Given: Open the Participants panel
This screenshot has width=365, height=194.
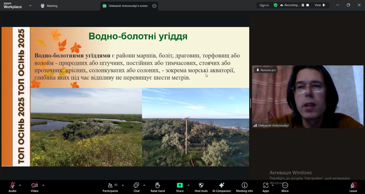Looking at the screenshot, I should click(x=110, y=187).
